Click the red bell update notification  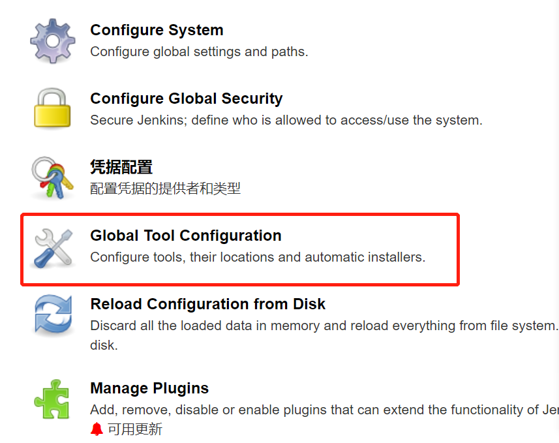[97, 429]
